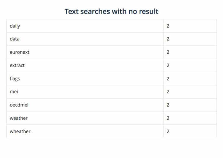Click the count value for 'oecdmei'

coord(168,105)
